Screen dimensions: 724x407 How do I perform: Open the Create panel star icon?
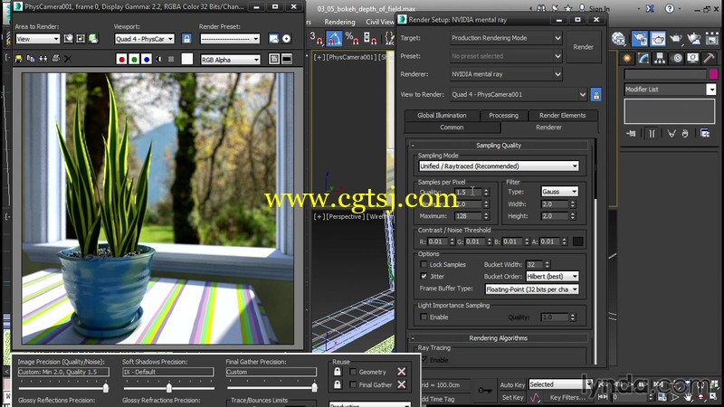(x=626, y=58)
